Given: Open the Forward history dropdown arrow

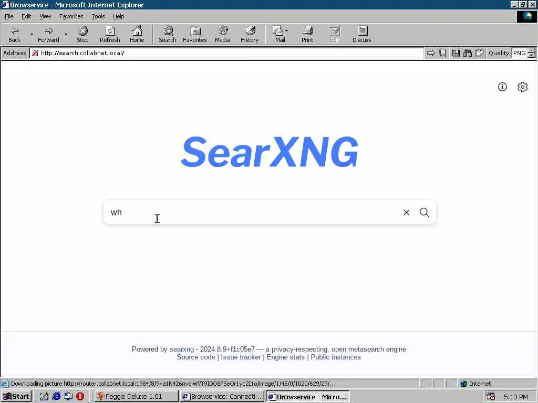Looking at the screenshot, I should [x=66, y=34].
